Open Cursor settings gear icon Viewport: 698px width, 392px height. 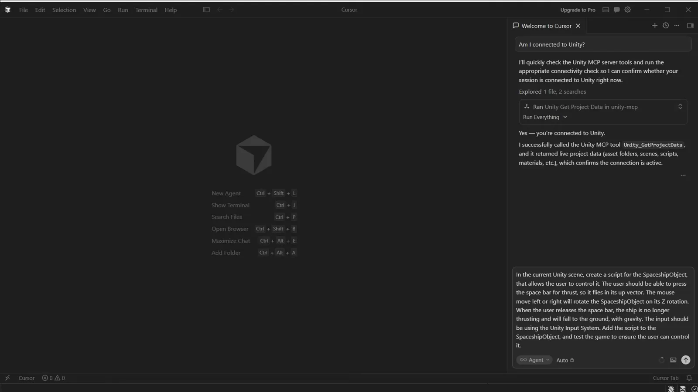pos(628,10)
